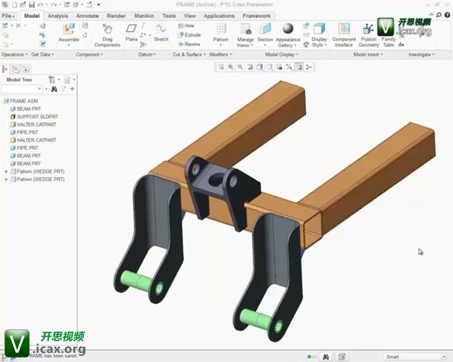The image size is (453, 362).
Task: Switch to the Manikin tab
Action: [x=144, y=16]
